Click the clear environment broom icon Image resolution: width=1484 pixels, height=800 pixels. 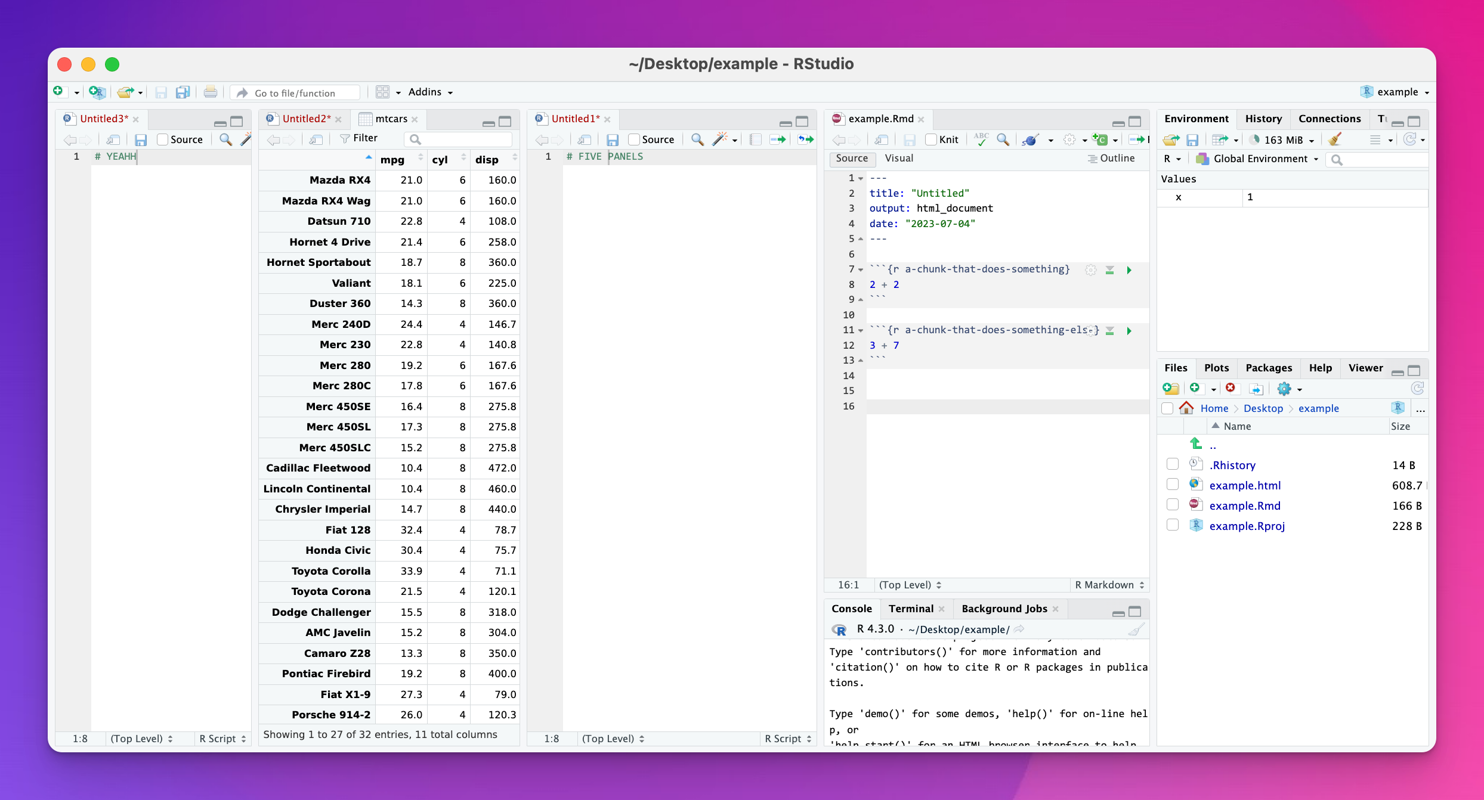(1335, 139)
